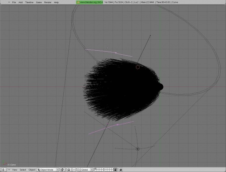Open the Global orientation dropdown
The image size is (226, 172).
click(x=85, y=170)
